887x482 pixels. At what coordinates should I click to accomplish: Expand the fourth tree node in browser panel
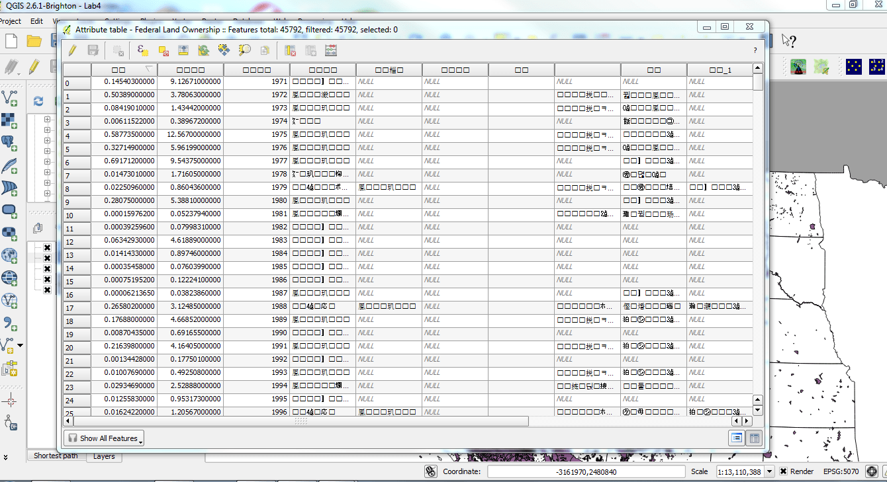(47, 151)
